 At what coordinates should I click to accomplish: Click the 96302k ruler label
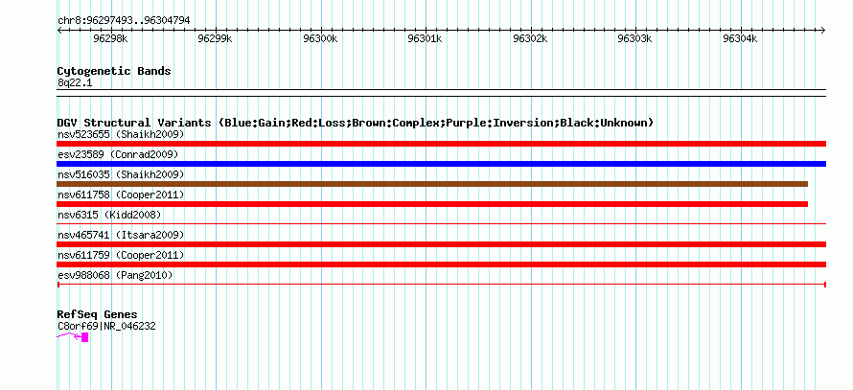530,38
